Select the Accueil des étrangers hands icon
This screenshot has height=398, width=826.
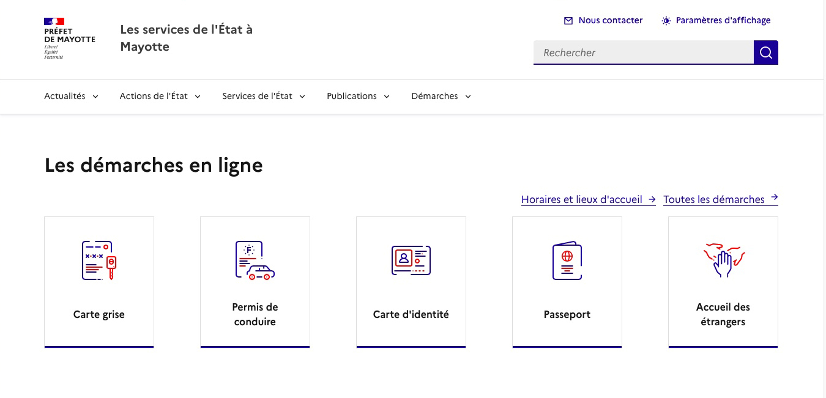point(723,260)
